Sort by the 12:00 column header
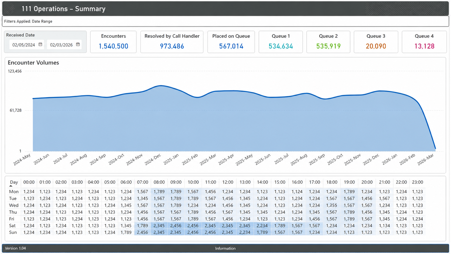 pyautogui.click(x=228, y=182)
